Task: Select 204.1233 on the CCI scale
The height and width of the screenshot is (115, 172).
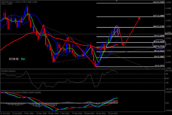Action: 168,71
